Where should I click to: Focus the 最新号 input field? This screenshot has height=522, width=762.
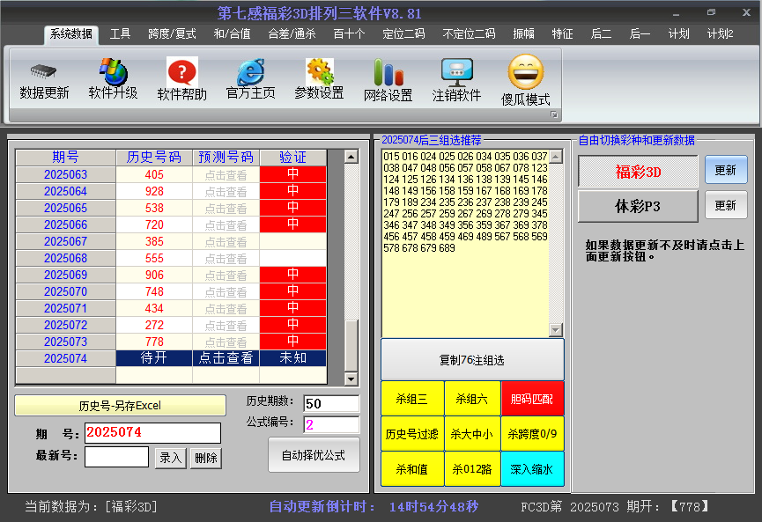pyautogui.click(x=116, y=457)
